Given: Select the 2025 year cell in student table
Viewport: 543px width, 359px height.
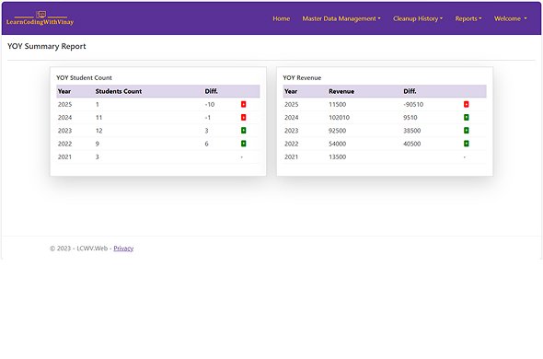Looking at the screenshot, I should click(x=64, y=104).
